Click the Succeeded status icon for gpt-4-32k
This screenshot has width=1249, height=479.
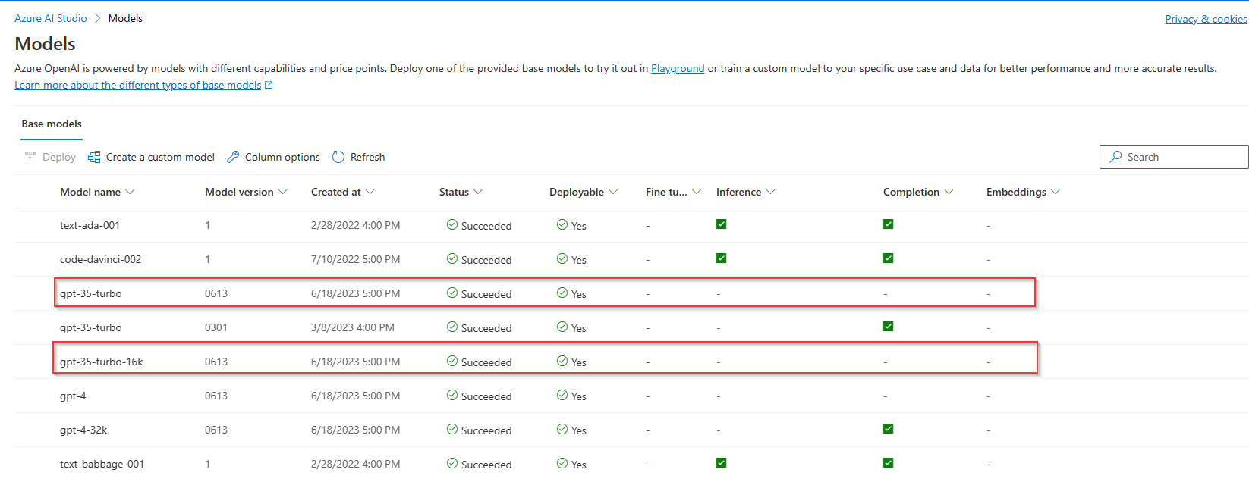[452, 429]
